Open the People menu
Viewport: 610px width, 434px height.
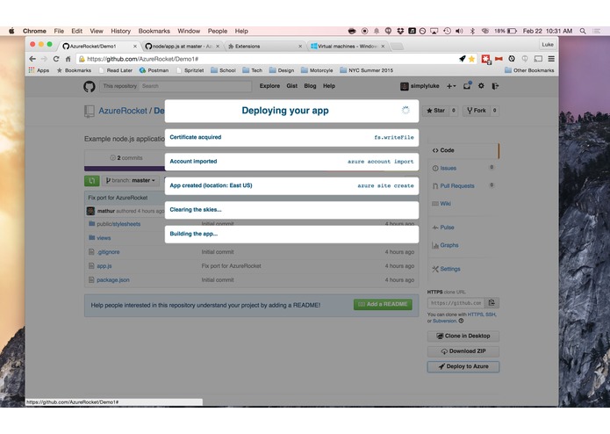pyautogui.click(x=218, y=31)
